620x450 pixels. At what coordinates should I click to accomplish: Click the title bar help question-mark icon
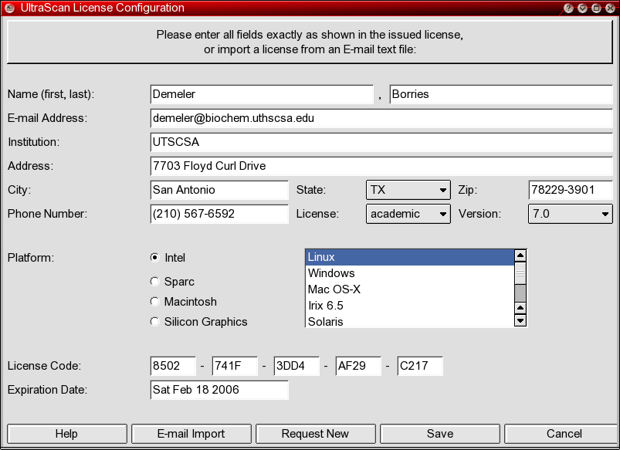pos(568,8)
